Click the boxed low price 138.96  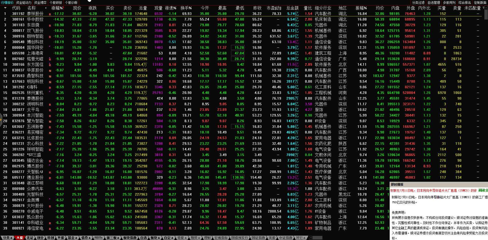point(238,177)
